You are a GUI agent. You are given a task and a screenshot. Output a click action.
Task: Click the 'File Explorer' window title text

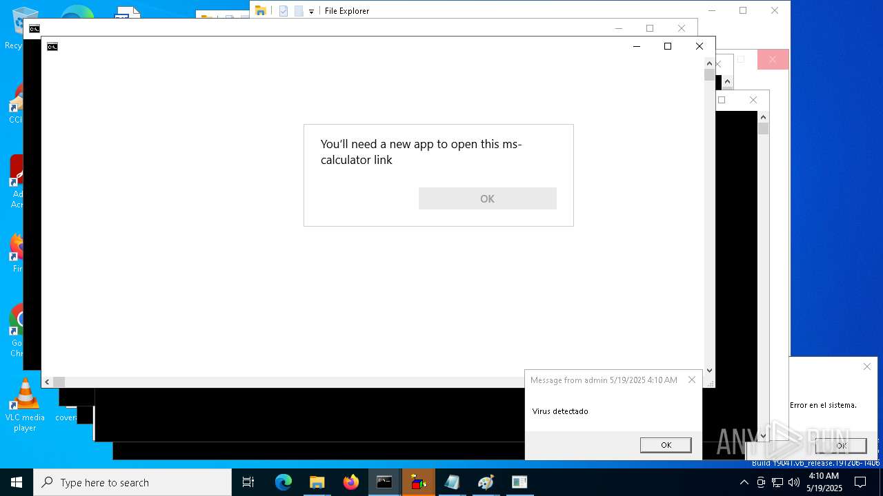[347, 11]
